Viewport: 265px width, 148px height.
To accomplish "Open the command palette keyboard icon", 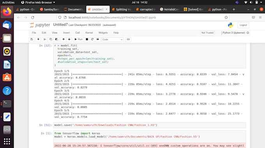I will (128, 39).
